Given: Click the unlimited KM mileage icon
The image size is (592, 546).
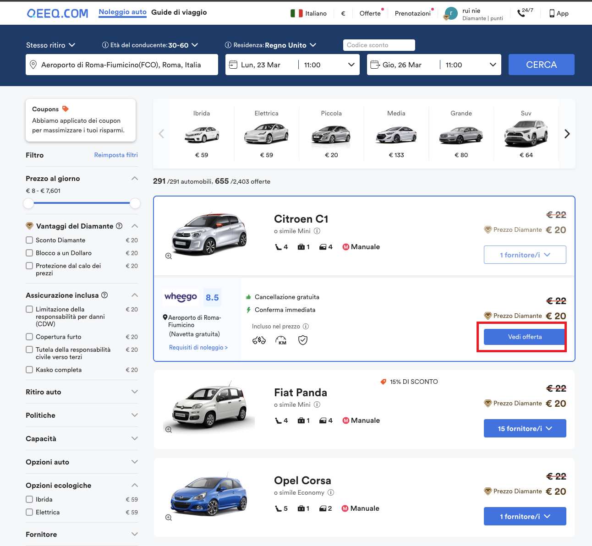Looking at the screenshot, I should click(281, 340).
